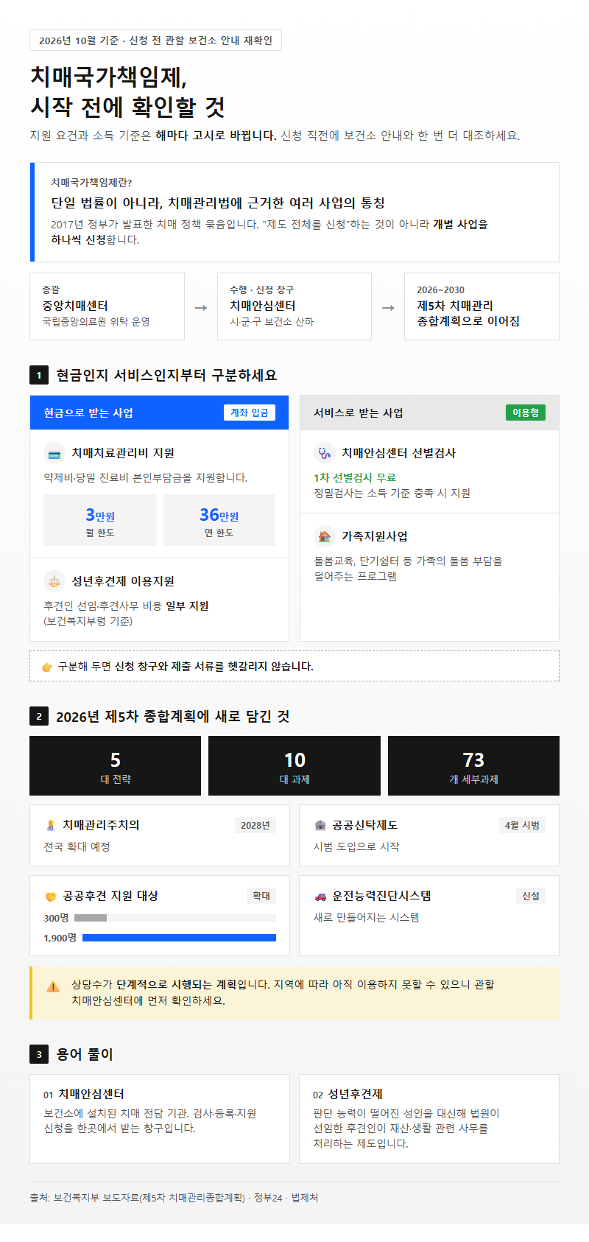Click the 1,900명 label
The image size is (589, 1242).
click(60, 938)
